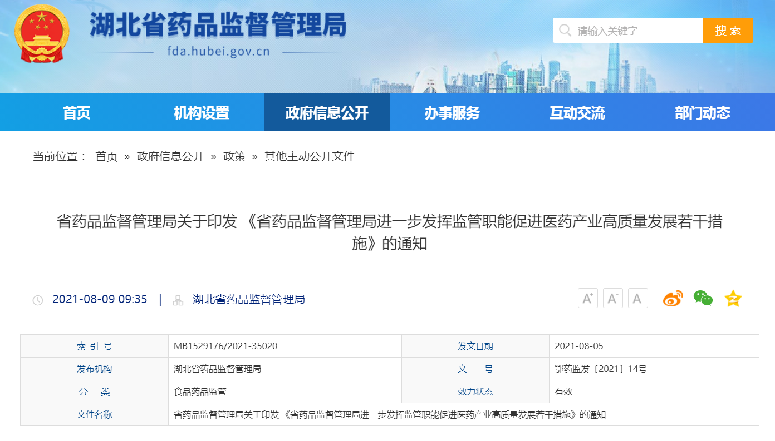Open the 互动交流 navigation item

tap(577, 113)
